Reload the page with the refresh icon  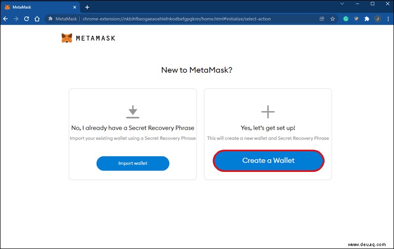27,19
